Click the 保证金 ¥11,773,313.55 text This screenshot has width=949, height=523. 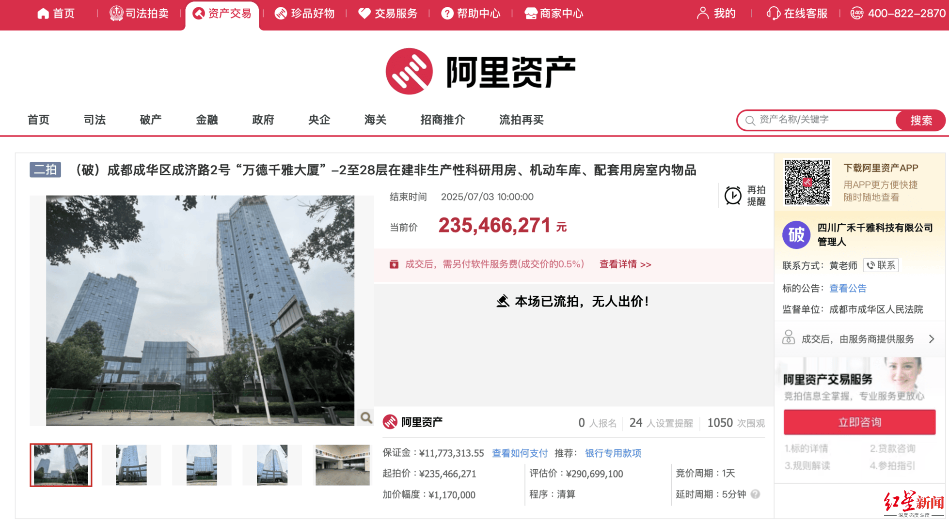click(433, 453)
